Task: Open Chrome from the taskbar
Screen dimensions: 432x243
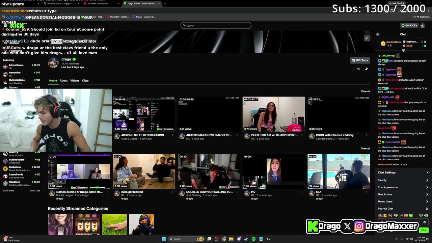Action: click(224, 239)
